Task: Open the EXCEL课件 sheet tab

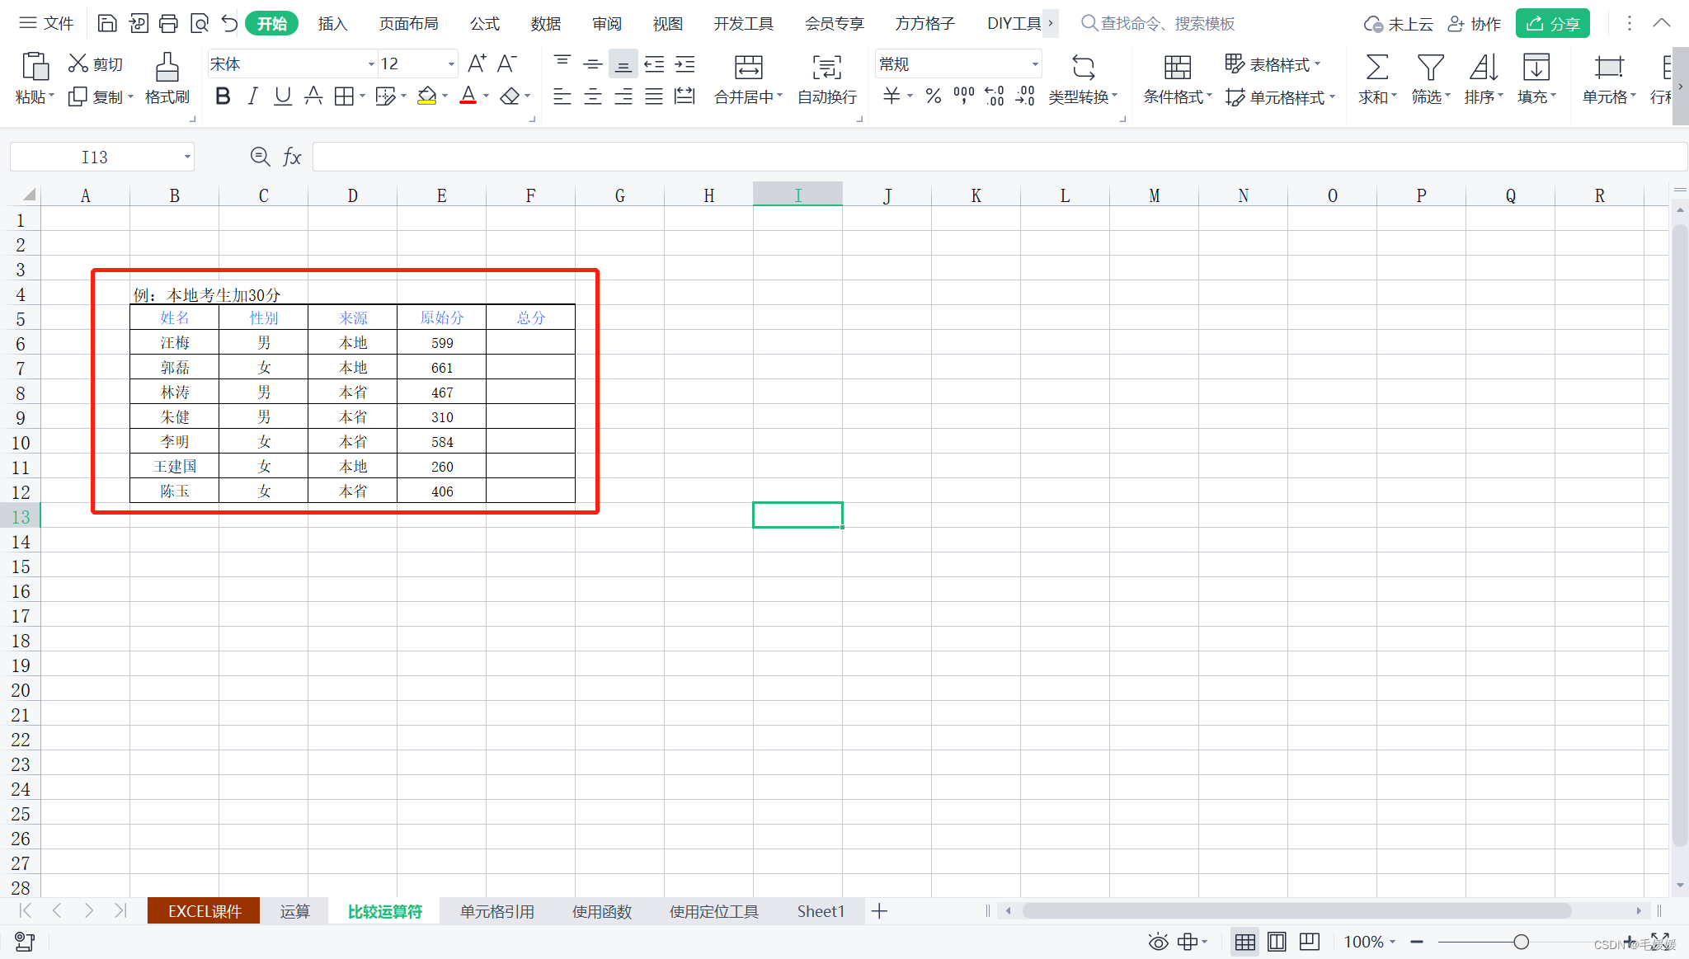Action: click(204, 911)
